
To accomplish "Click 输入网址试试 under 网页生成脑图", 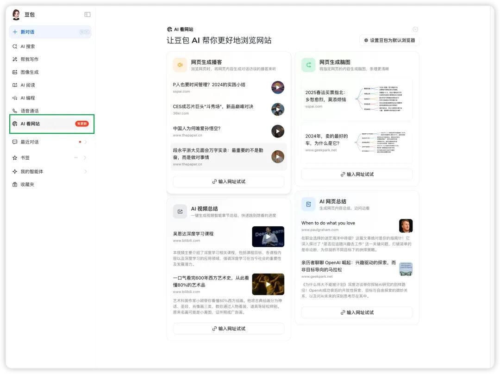I will (x=357, y=175).
